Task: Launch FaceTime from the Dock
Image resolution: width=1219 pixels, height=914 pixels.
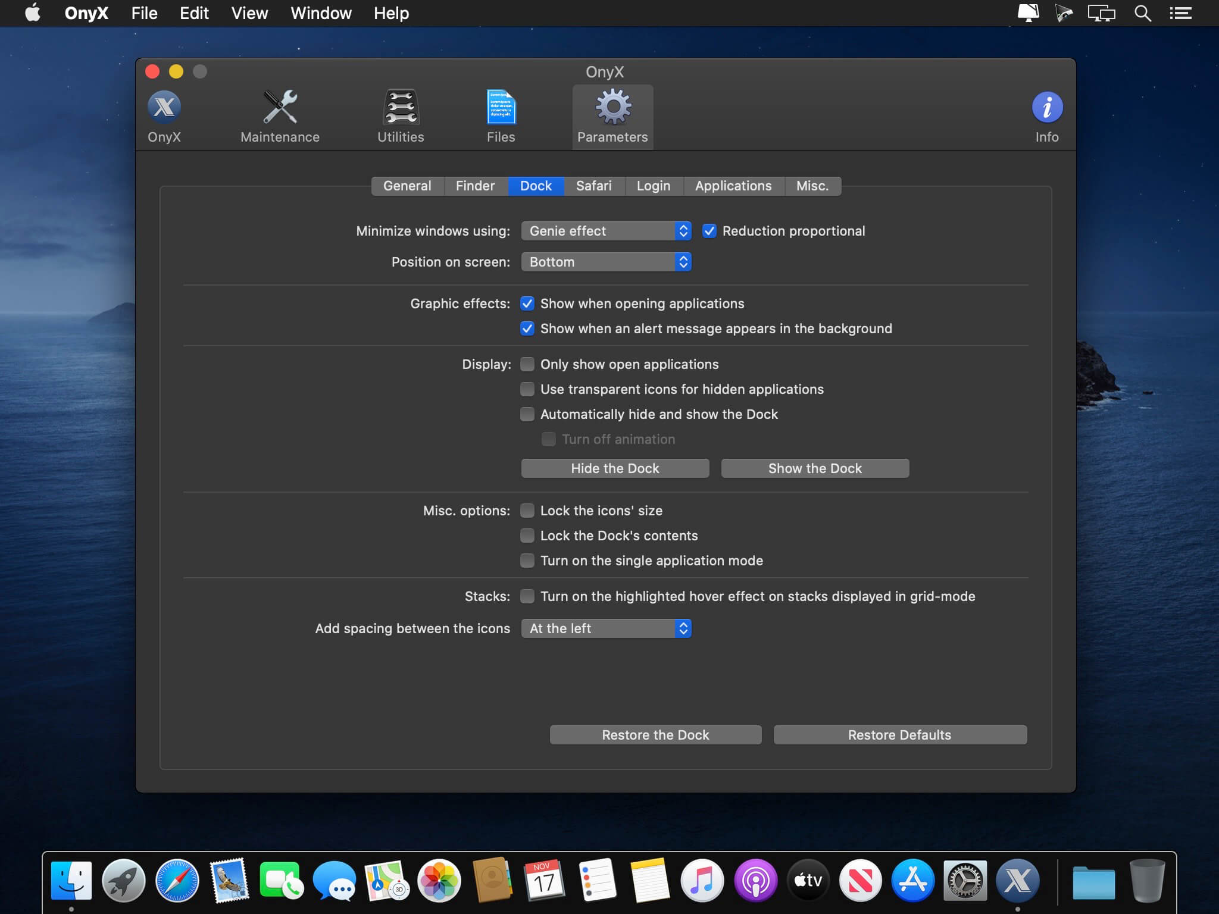Action: [282, 880]
